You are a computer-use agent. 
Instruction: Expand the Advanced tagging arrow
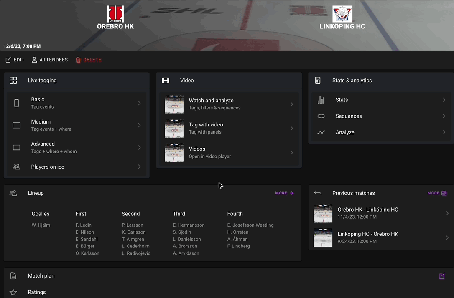click(x=139, y=148)
